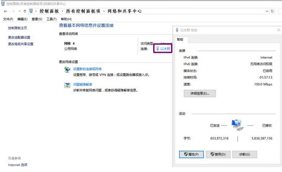Expand the address bar history dropdown
The width and height of the screenshot is (282, 172).
pyautogui.click(x=267, y=11)
